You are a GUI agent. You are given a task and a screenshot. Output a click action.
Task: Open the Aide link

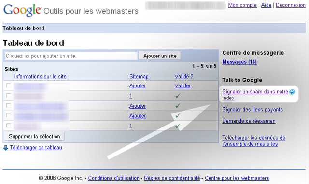266,5
